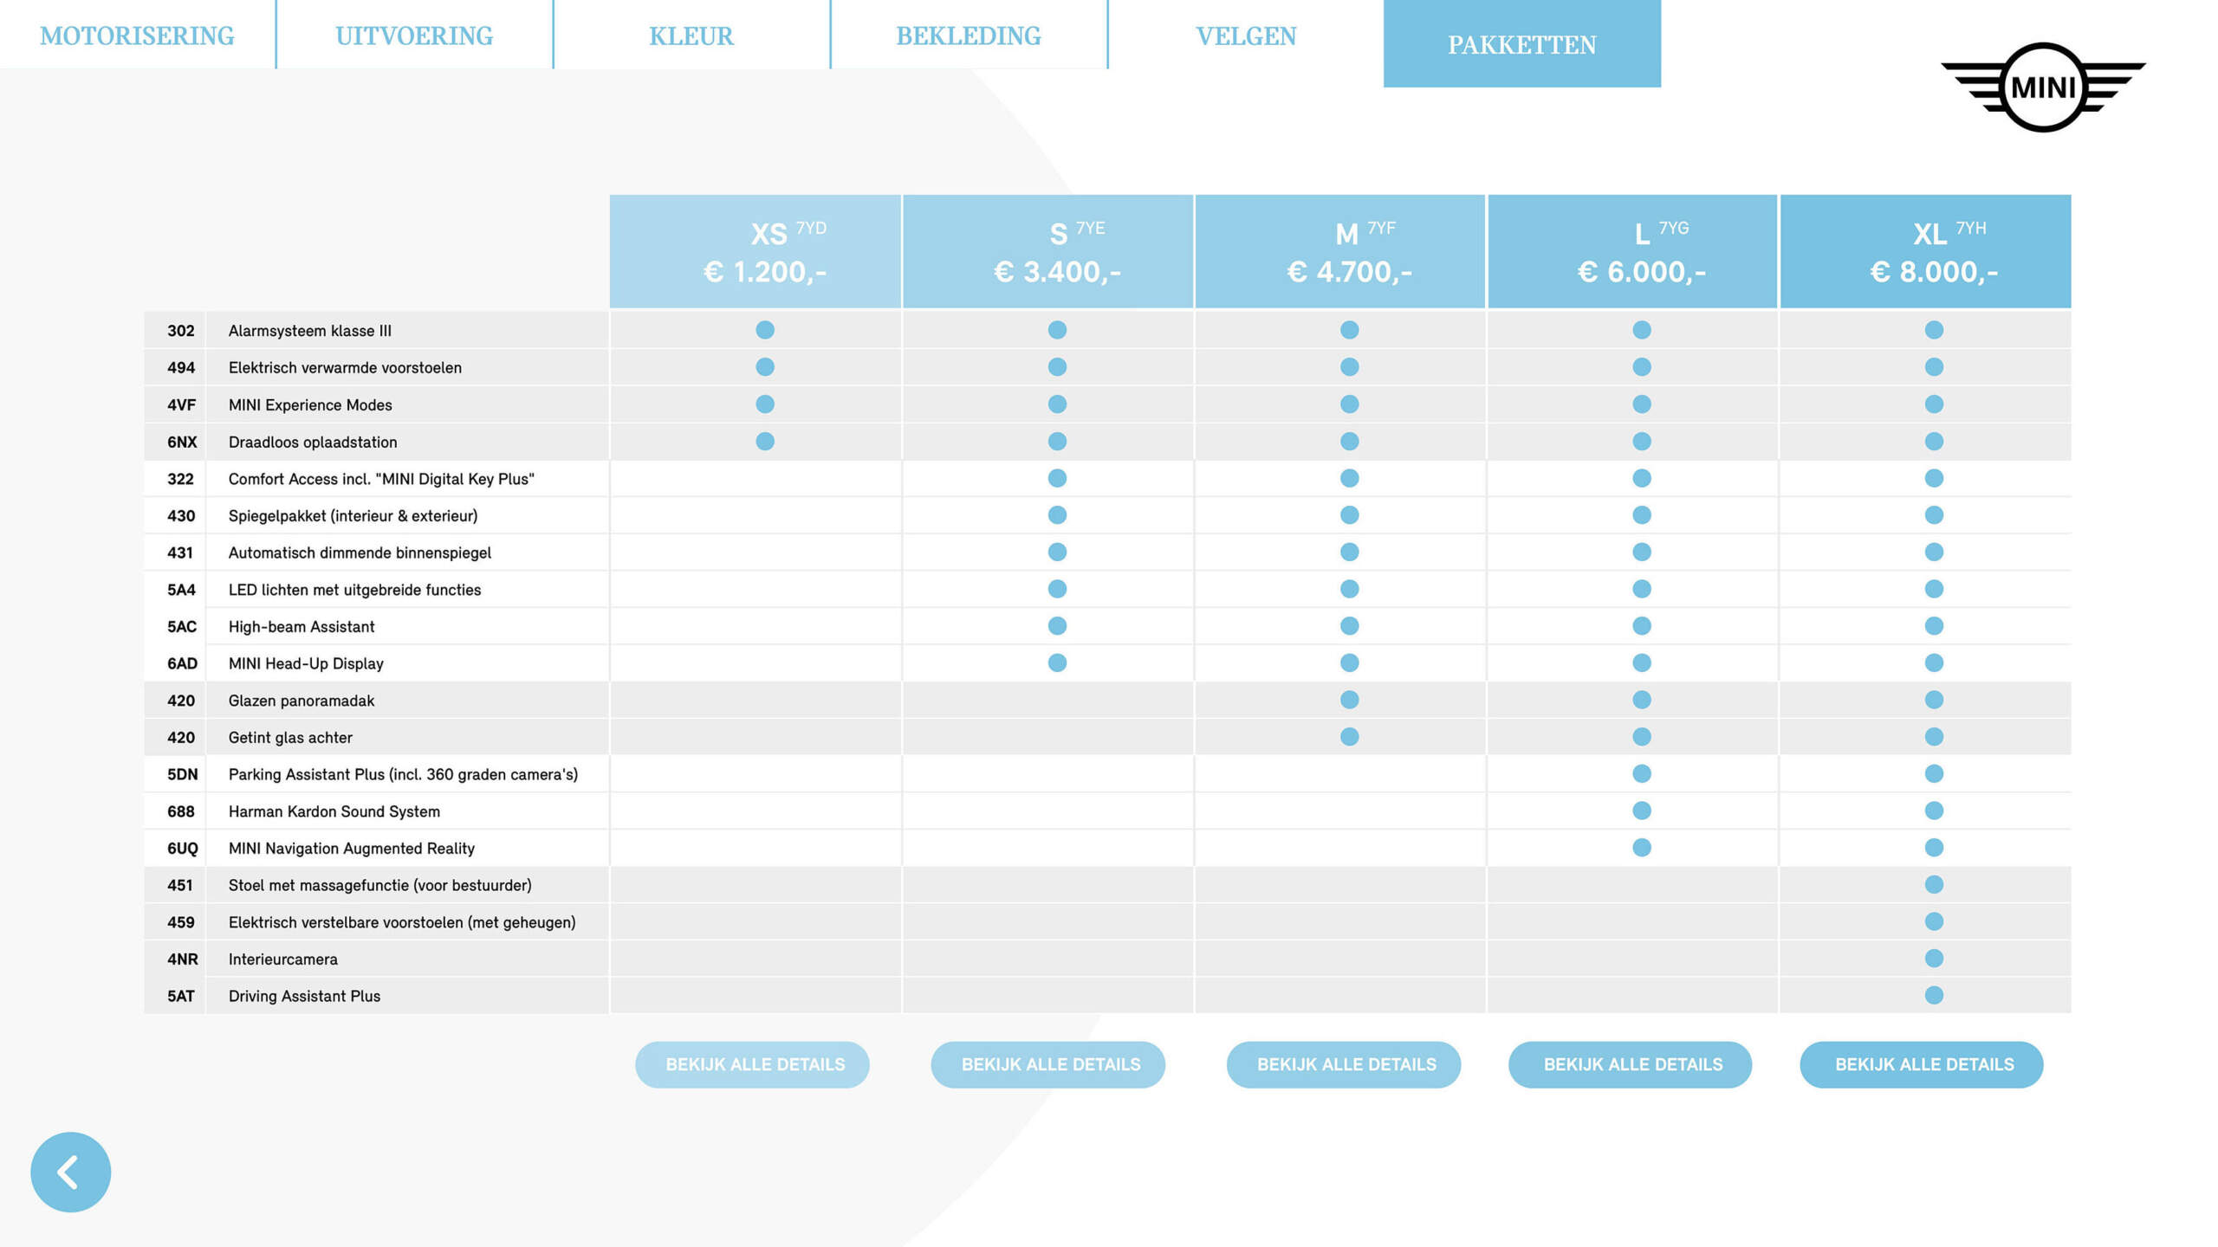Click the MINI winged logo

2043,87
